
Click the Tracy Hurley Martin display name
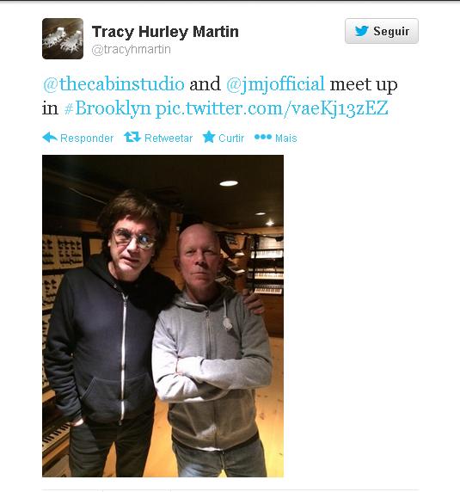(x=165, y=32)
